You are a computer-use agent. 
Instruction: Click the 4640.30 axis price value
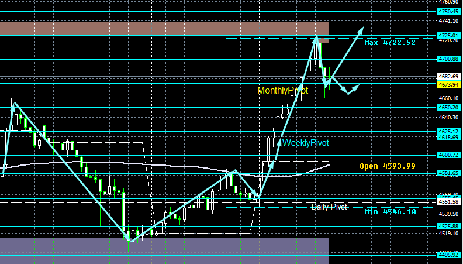click(448, 118)
